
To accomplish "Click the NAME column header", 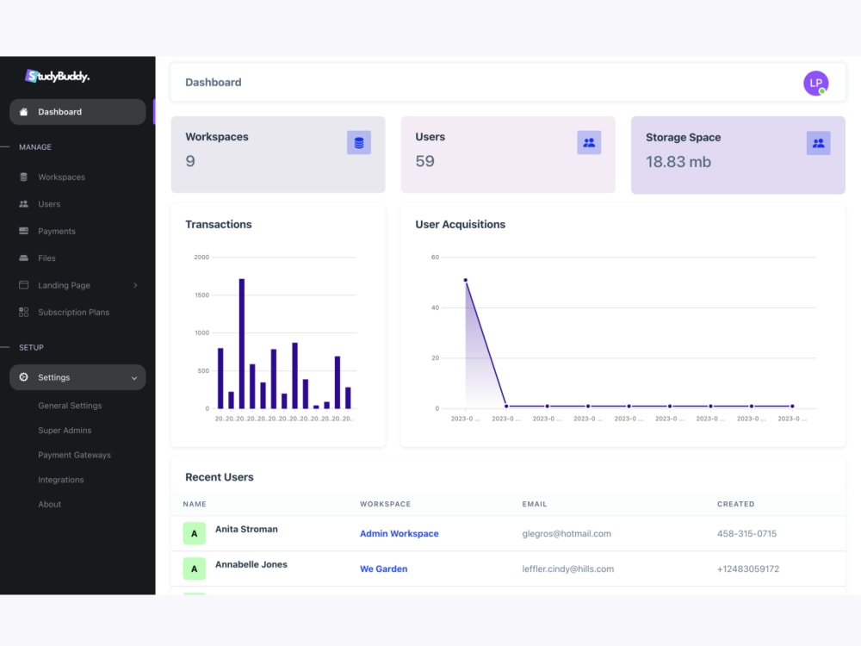I will click(x=195, y=504).
